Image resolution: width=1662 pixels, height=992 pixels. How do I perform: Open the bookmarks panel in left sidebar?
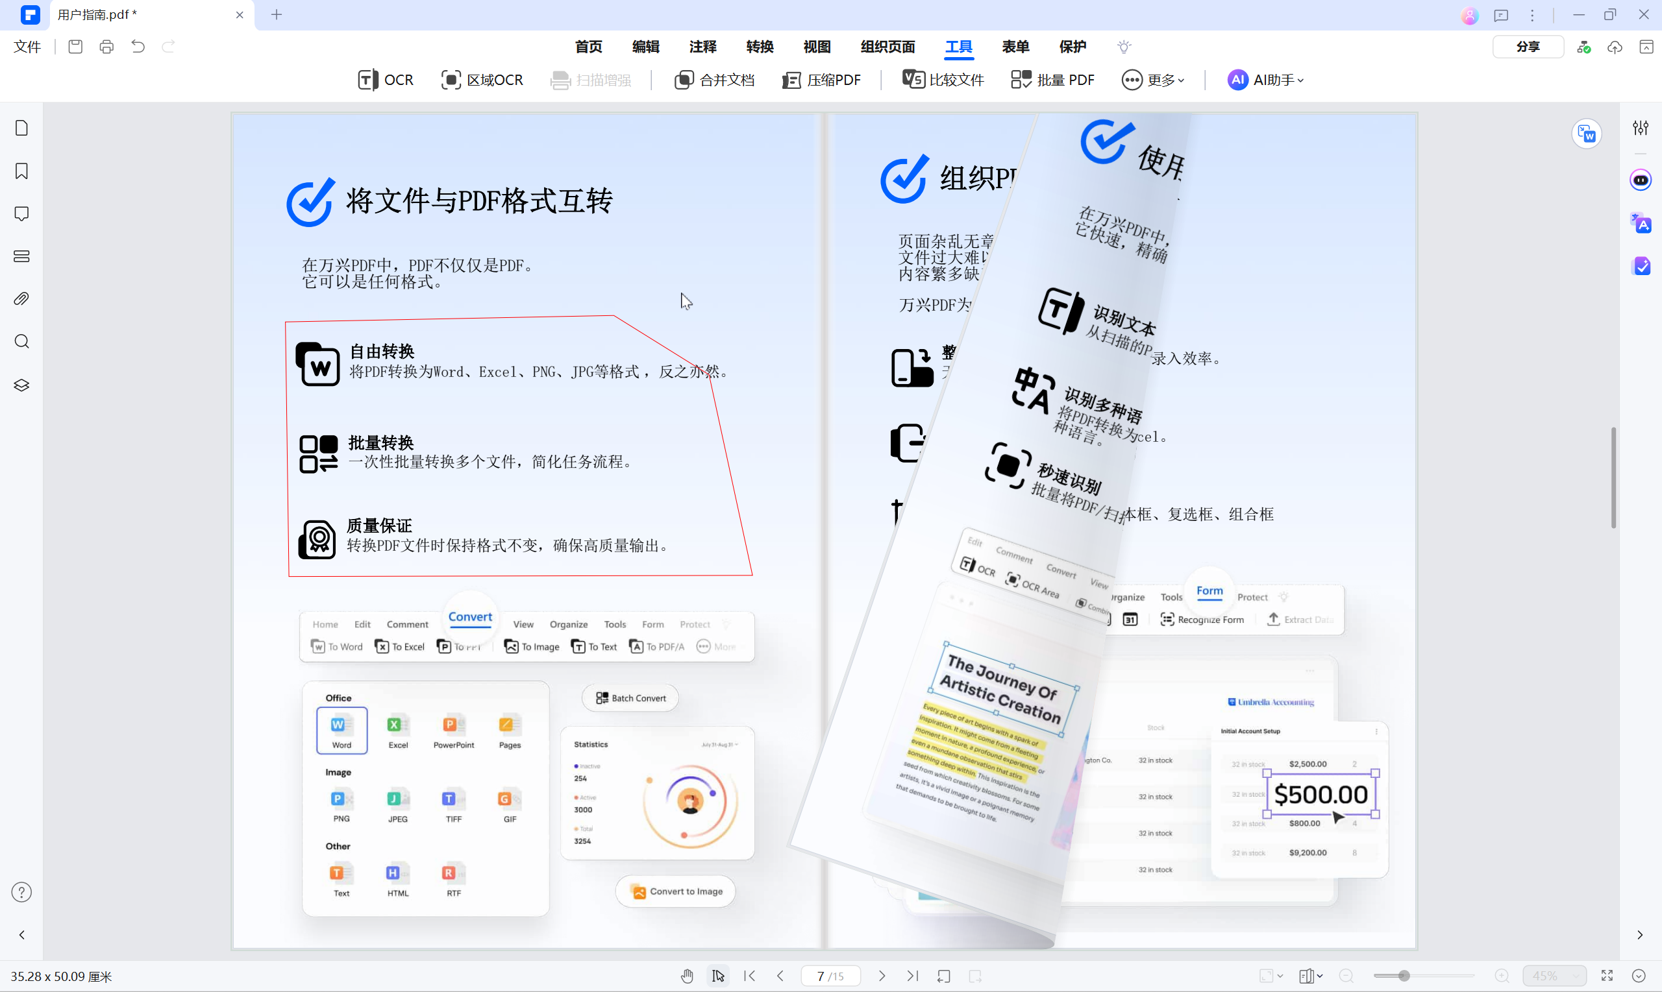(21, 171)
